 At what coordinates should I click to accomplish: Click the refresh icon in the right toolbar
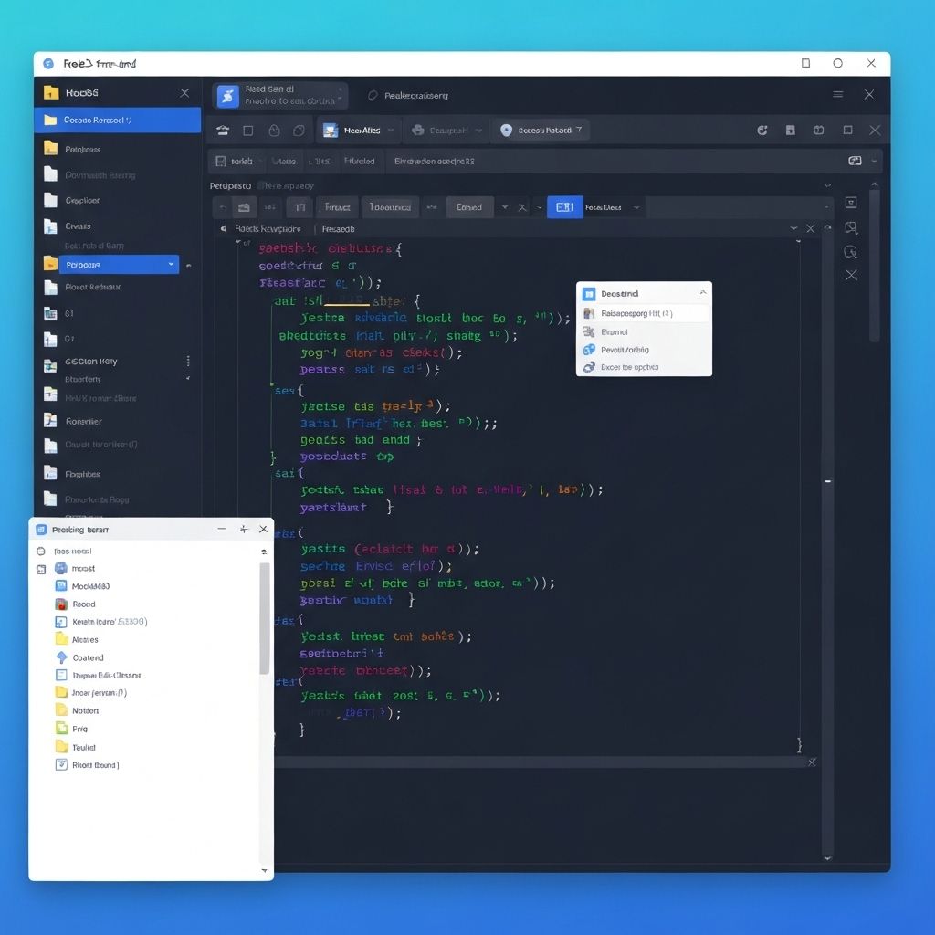point(762,131)
